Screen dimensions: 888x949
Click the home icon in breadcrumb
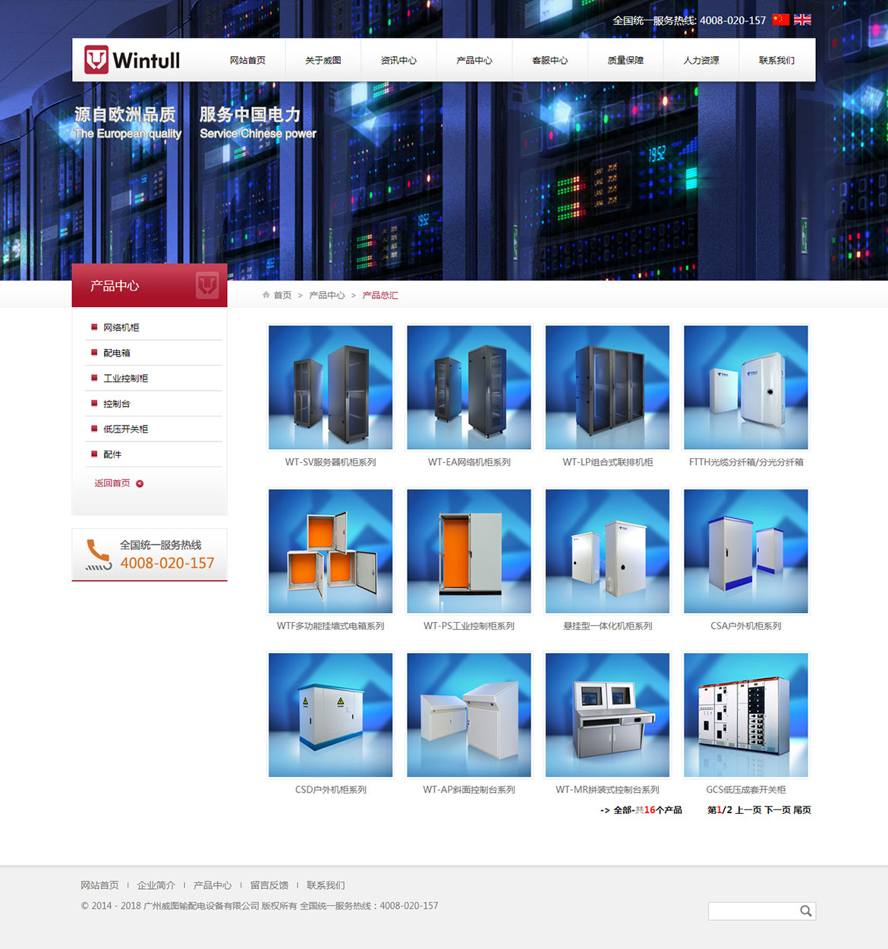(x=266, y=295)
